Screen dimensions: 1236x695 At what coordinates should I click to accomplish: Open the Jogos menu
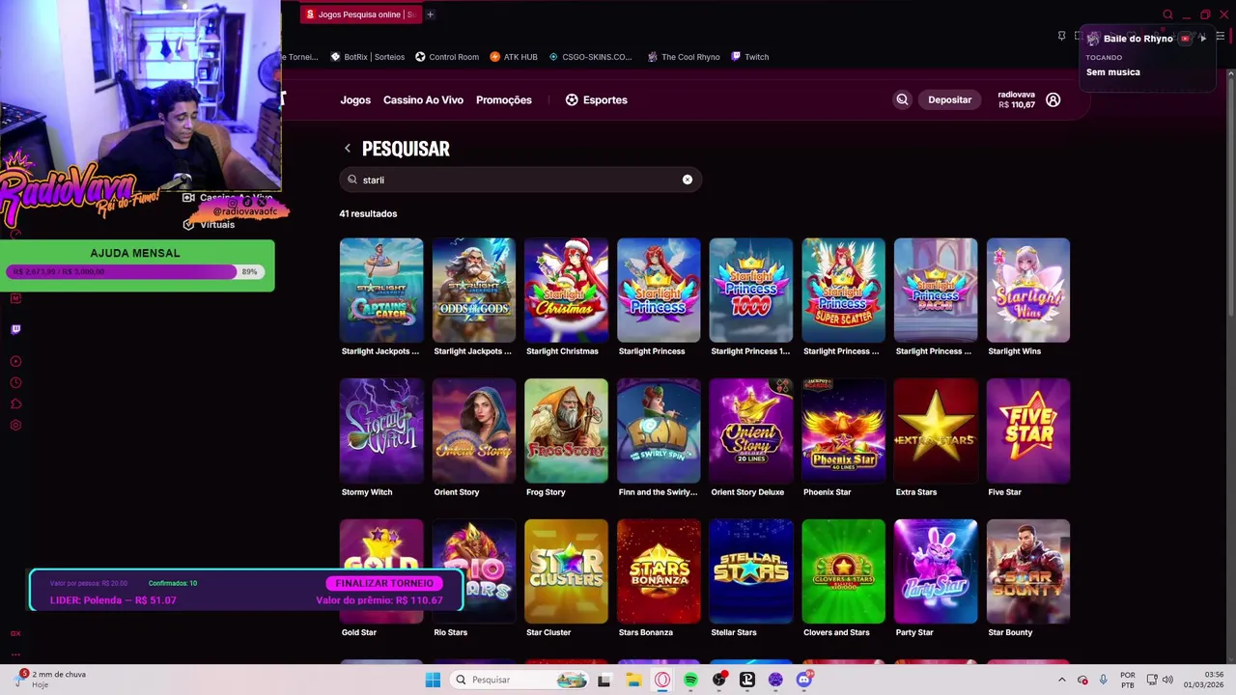tap(355, 99)
